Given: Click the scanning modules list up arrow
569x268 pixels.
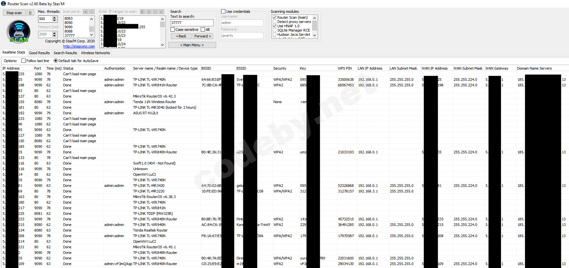Looking at the screenshot, I should click(314, 18).
